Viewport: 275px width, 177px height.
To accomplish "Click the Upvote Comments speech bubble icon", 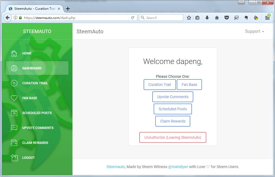I will 14,128.
